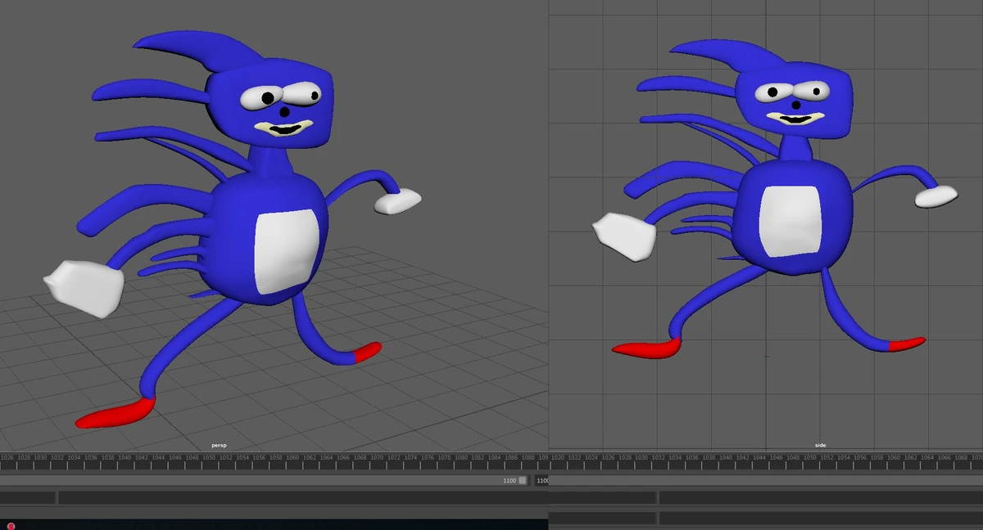Select the current frame field showing 1100
This screenshot has height=530, width=983.
click(508, 480)
